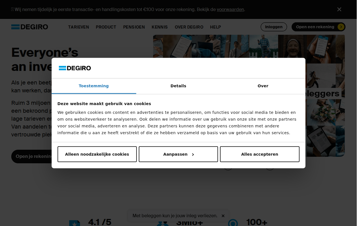Click the 'Deze website maakt gebruik van cookies' heading
Viewport: 361px width, 226px height.
click(x=104, y=104)
